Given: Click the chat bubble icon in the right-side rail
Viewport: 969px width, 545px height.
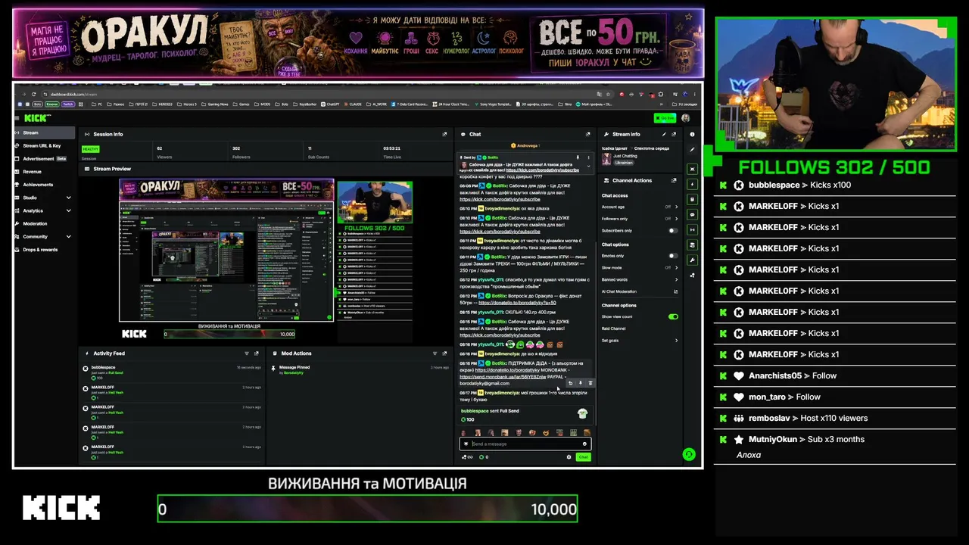Looking at the screenshot, I should tap(692, 214).
